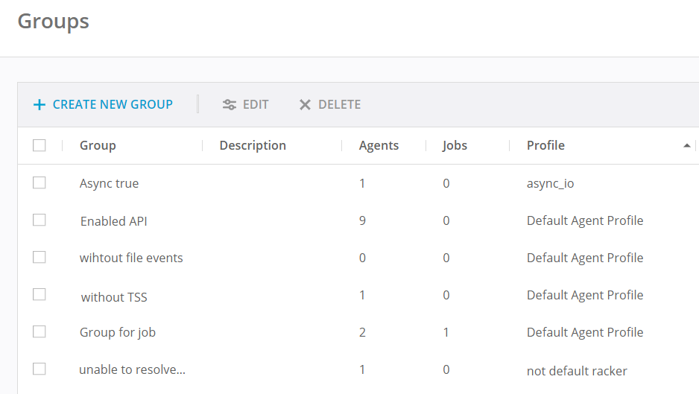Image resolution: width=699 pixels, height=394 pixels.
Task: Click the Description column header
Action: [253, 145]
